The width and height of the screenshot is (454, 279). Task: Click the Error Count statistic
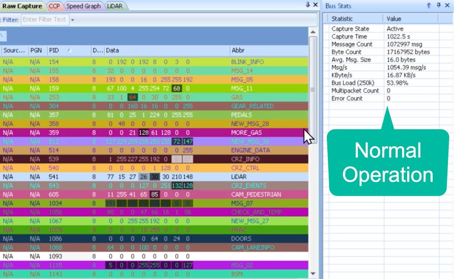347,98
